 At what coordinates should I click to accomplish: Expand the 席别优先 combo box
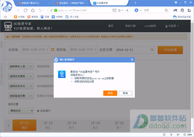(21, 111)
